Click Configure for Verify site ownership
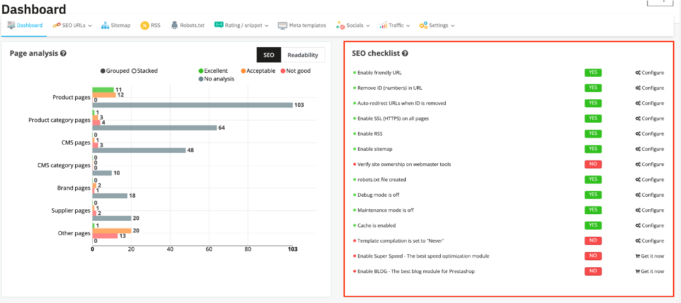The image size is (681, 303). (650, 164)
